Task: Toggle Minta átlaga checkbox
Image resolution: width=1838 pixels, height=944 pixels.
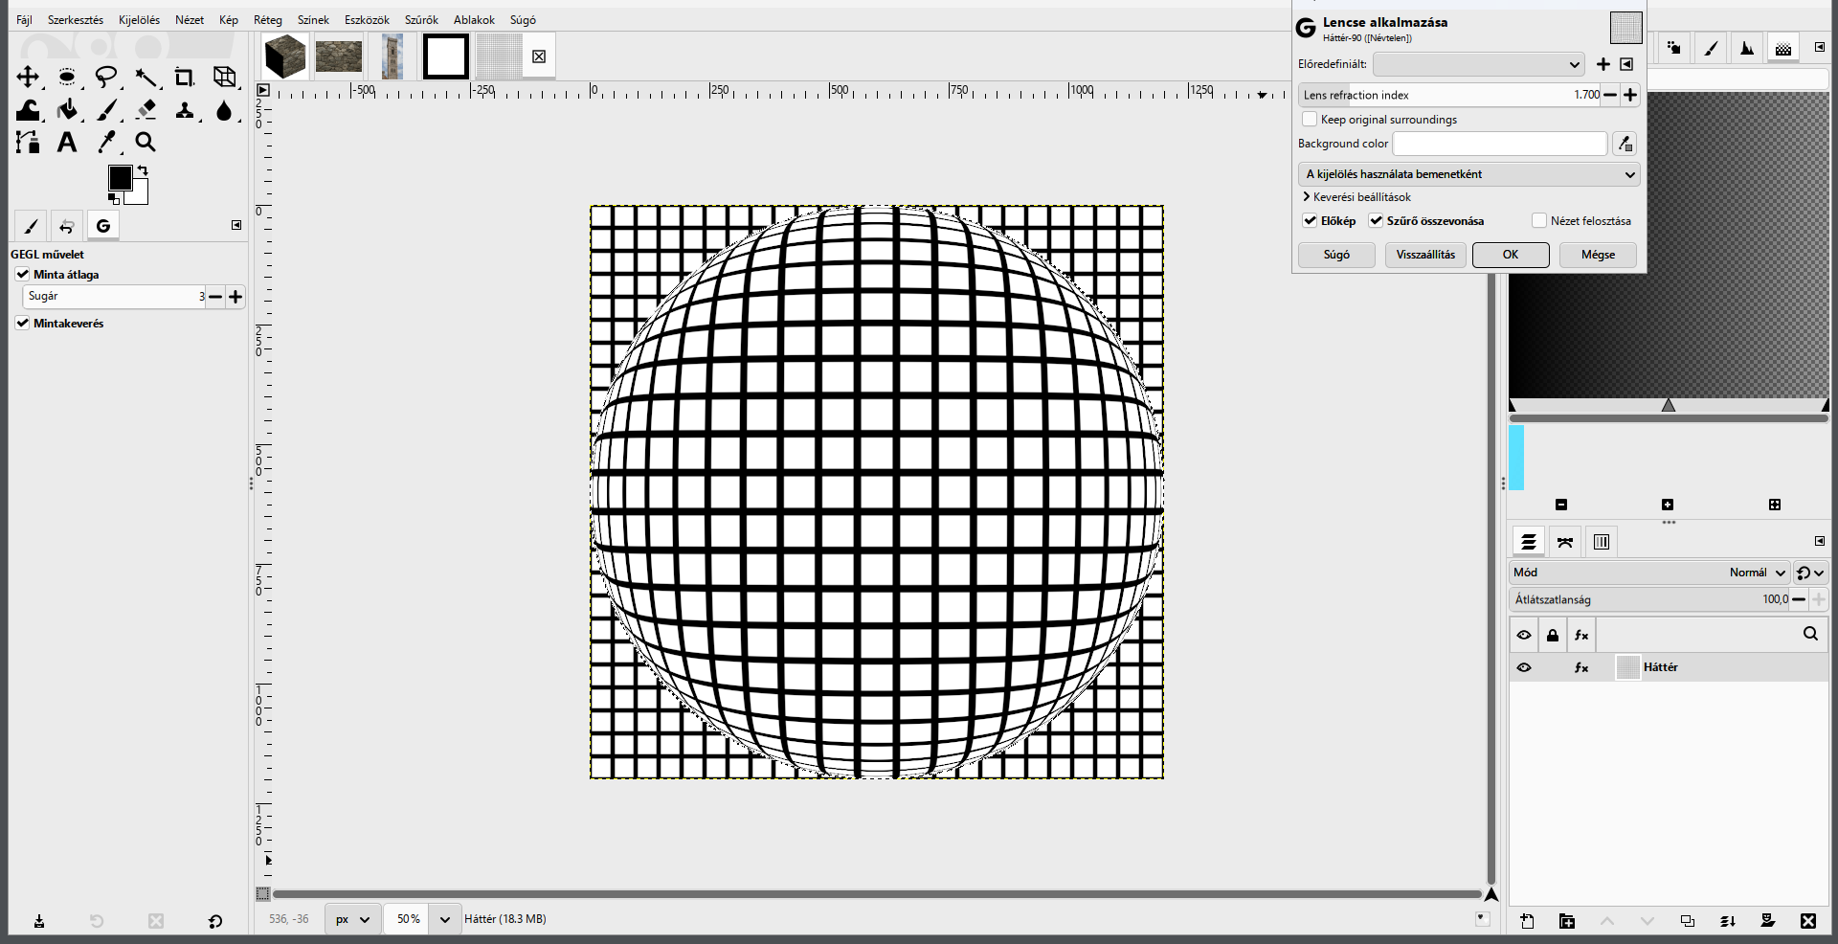Action: (23, 274)
